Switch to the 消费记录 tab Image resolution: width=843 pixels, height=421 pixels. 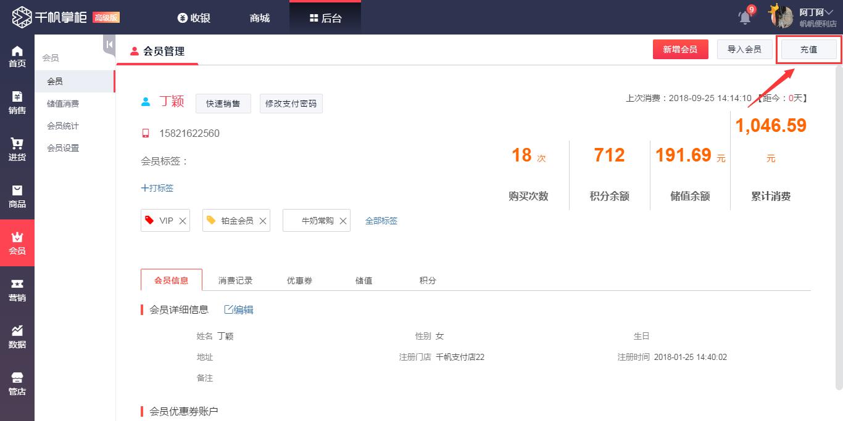[x=235, y=280]
